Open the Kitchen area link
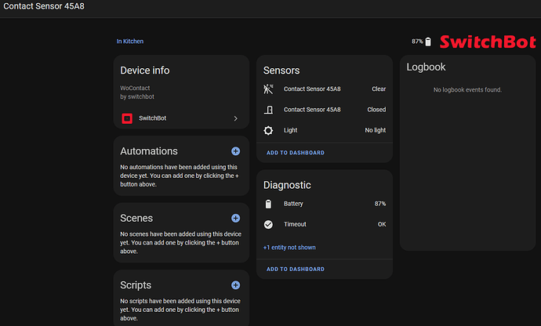 (x=133, y=42)
